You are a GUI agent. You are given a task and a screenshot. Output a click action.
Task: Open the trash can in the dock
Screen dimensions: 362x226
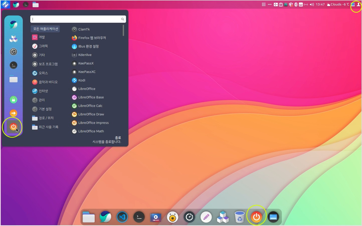click(239, 217)
